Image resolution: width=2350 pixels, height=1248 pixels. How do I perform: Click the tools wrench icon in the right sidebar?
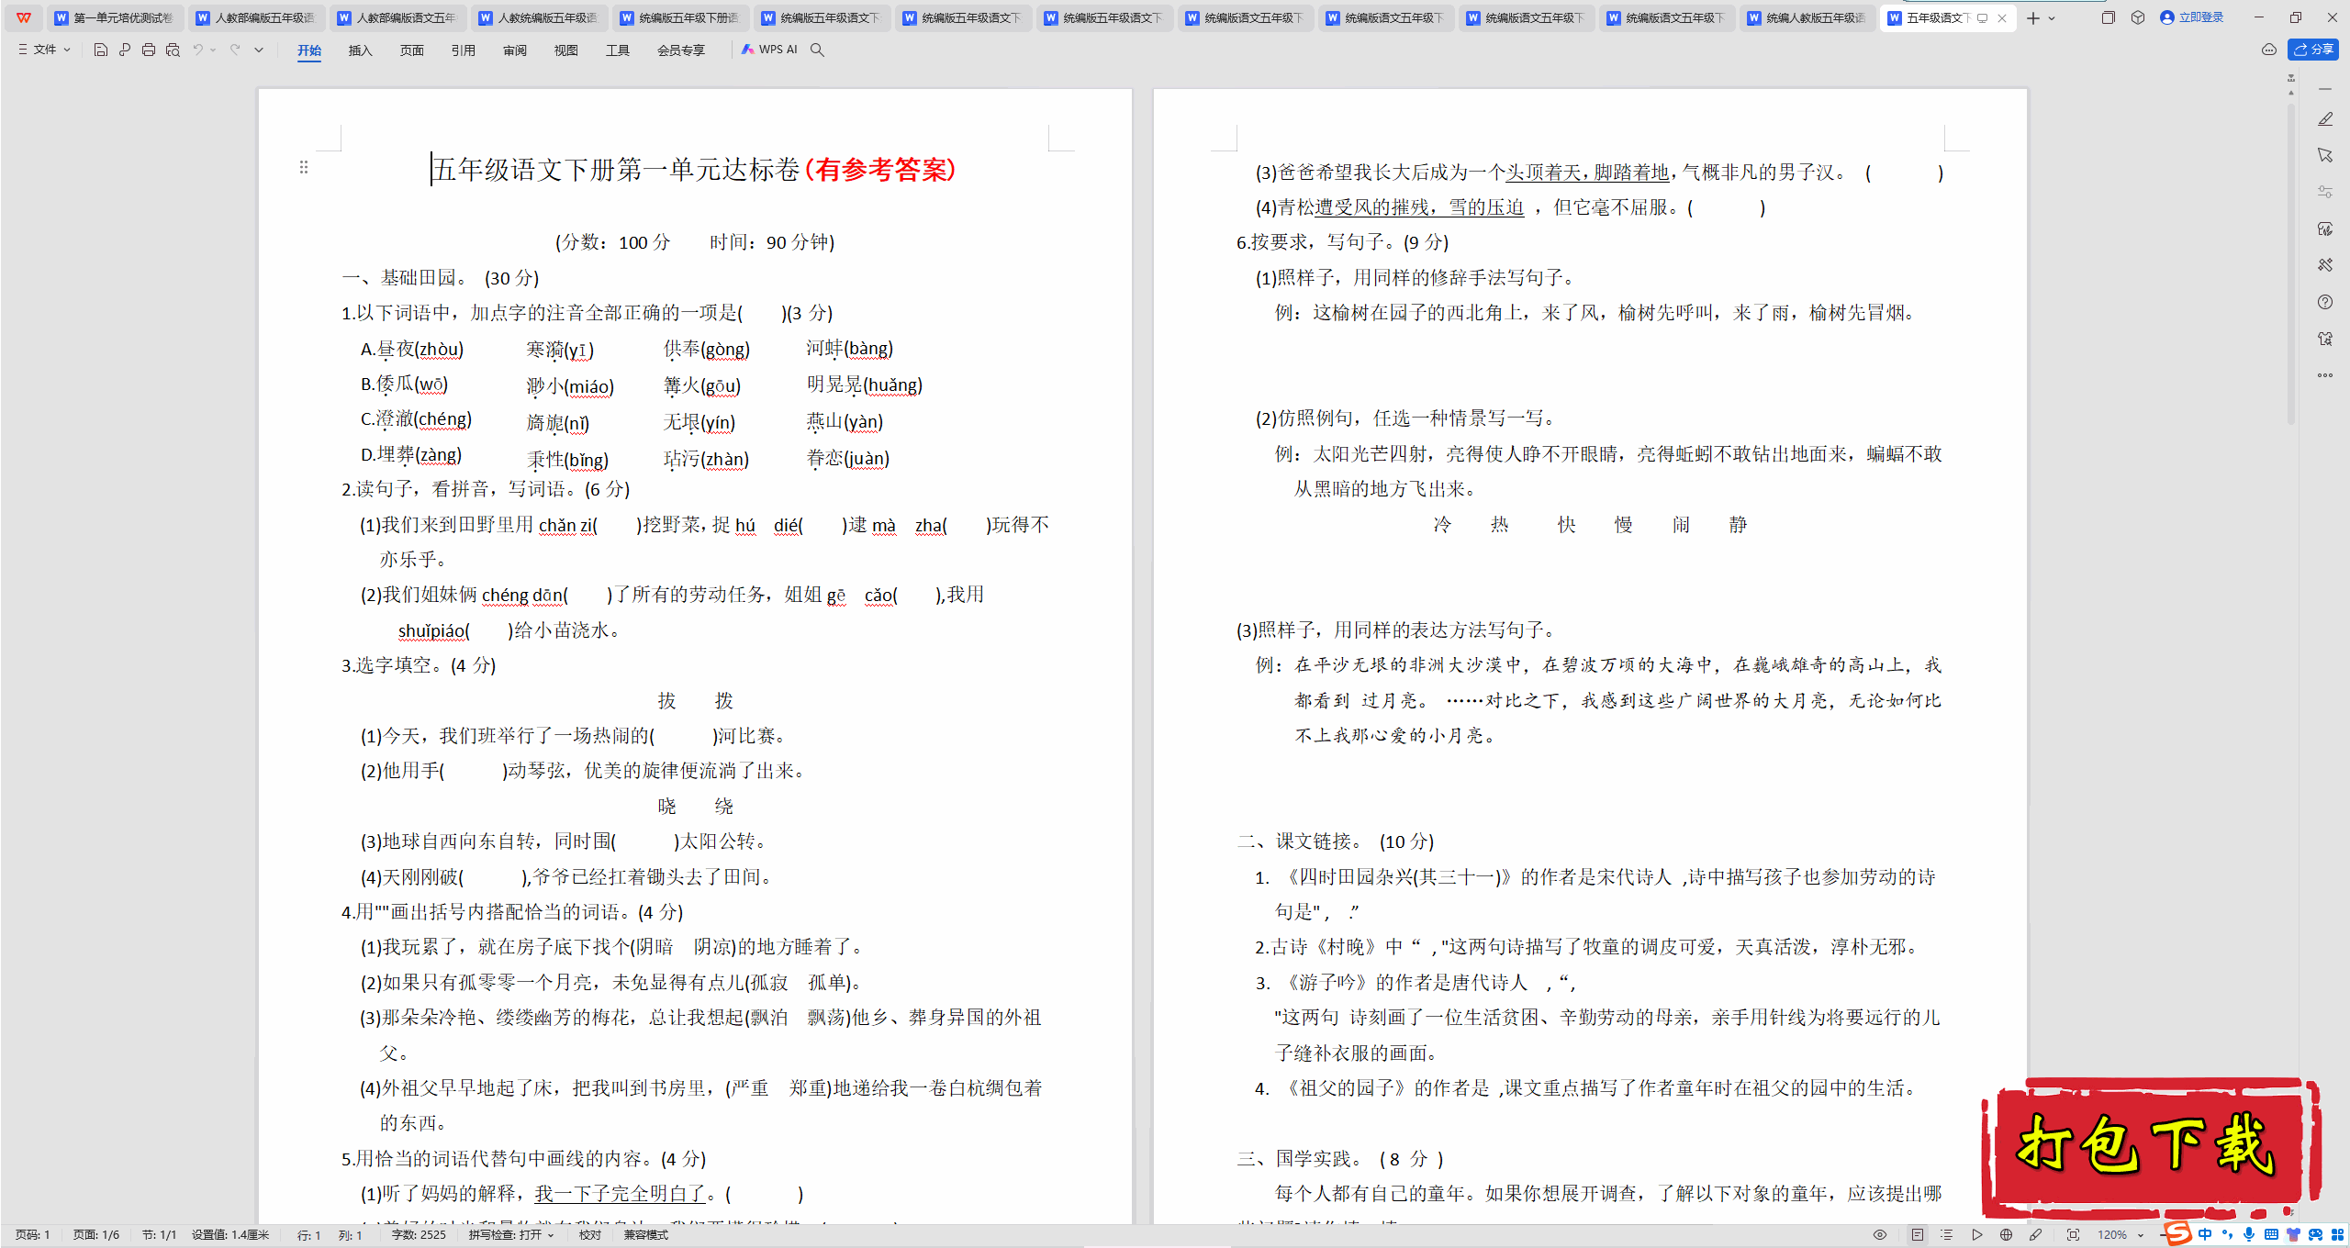pos(2325,265)
